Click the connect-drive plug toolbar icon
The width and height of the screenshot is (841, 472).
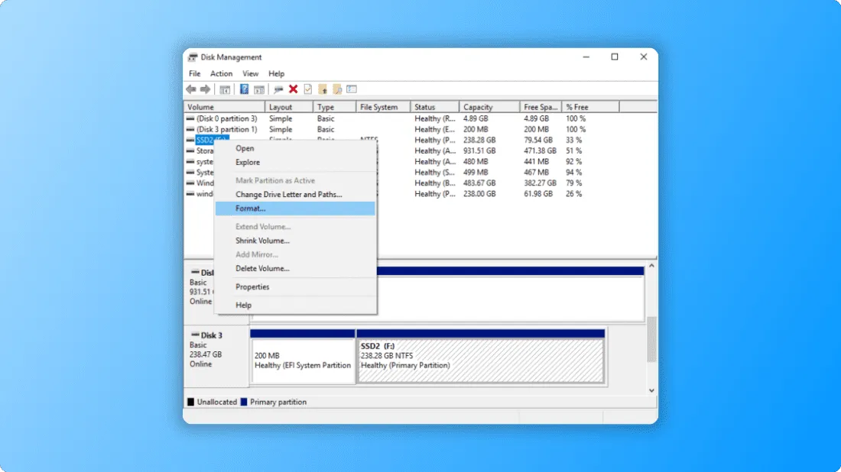tap(278, 89)
